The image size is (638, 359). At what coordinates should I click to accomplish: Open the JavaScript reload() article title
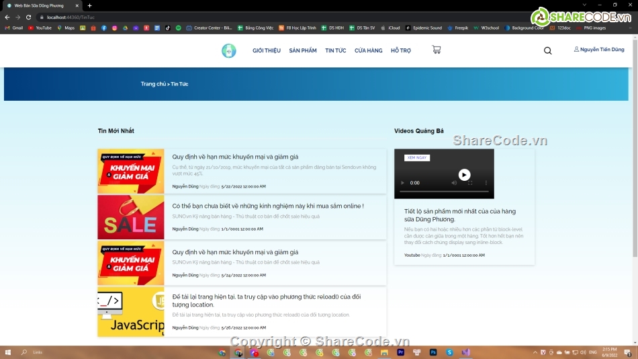point(267,301)
